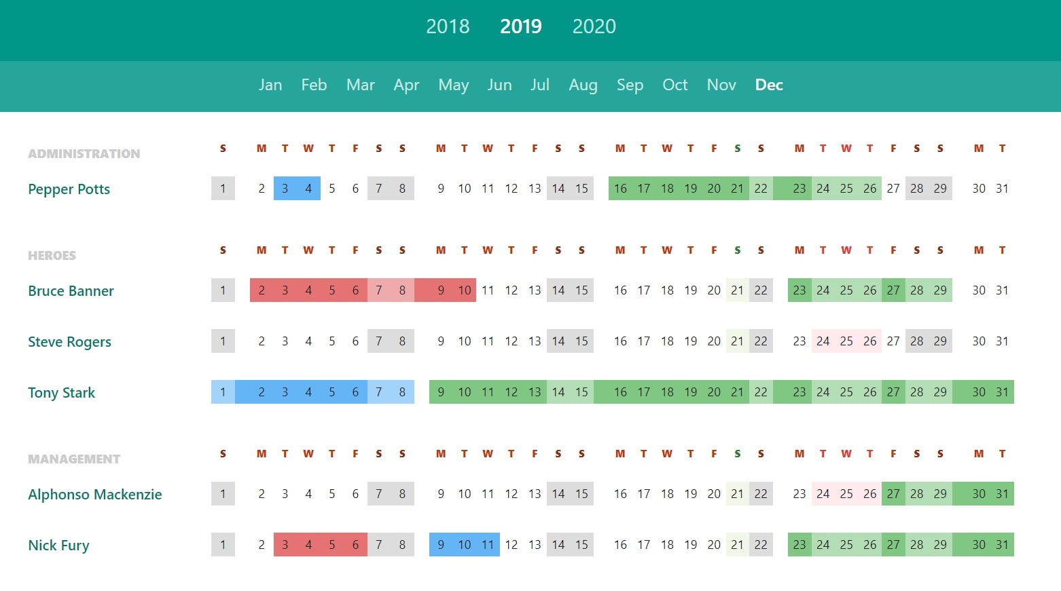
Task: Click the ADMINISTRATION group header
Action: (84, 153)
